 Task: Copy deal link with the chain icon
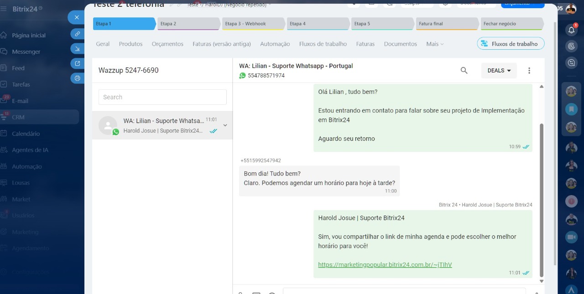pyautogui.click(x=78, y=34)
